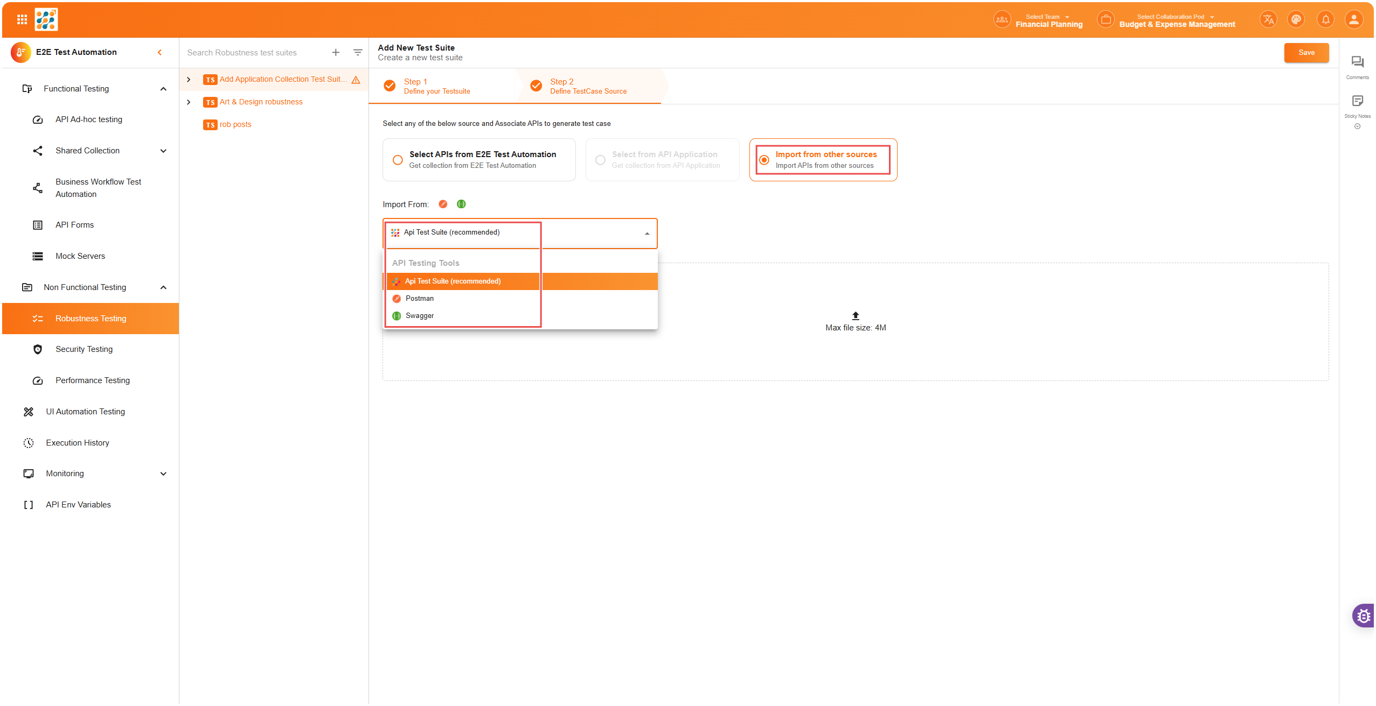1376x706 pixels.
Task: Expand Art & Design robustness tree item
Action: pyautogui.click(x=189, y=102)
